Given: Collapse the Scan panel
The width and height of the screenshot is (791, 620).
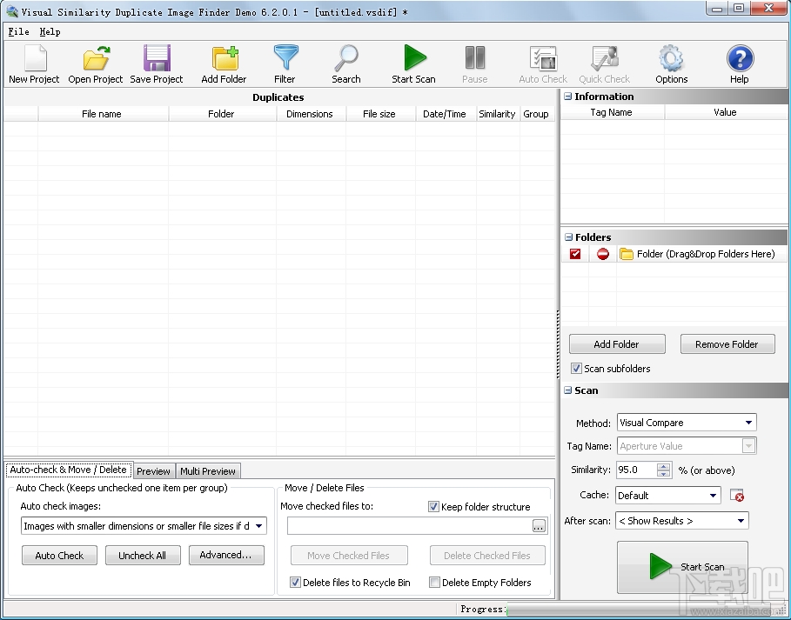Looking at the screenshot, I should (x=568, y=390).
